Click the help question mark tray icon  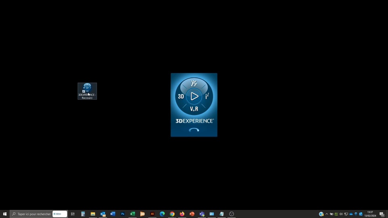tap(321, 214)
